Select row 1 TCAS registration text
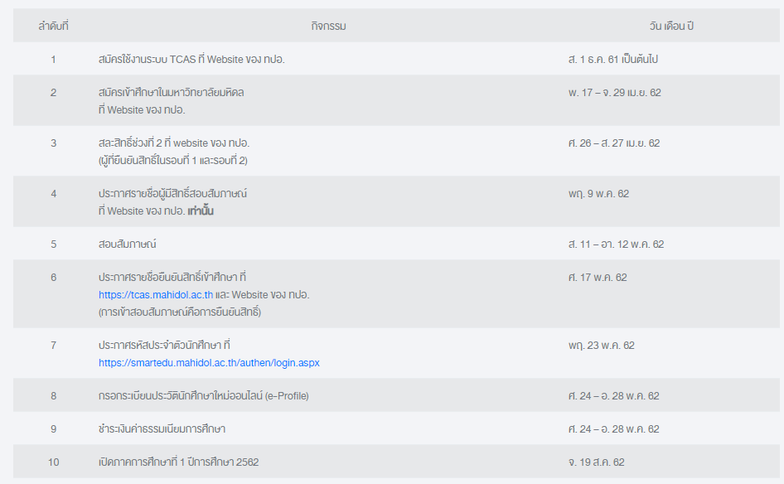The image size is (784, 484). (191, 60)
